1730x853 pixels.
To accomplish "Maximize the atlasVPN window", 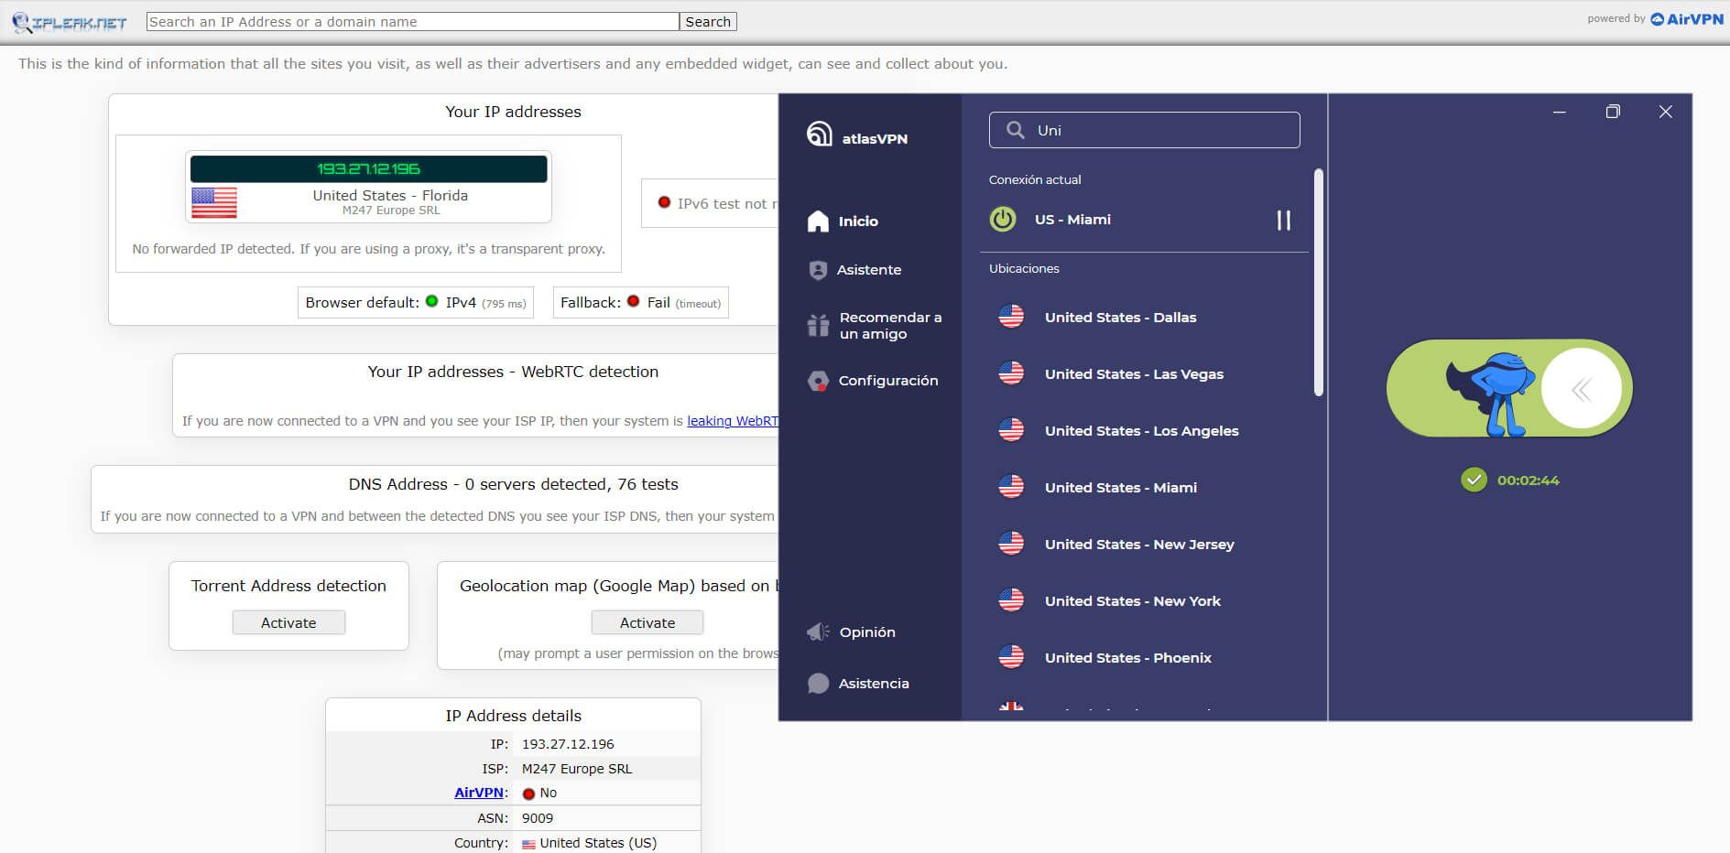I will pos(1613,112).
